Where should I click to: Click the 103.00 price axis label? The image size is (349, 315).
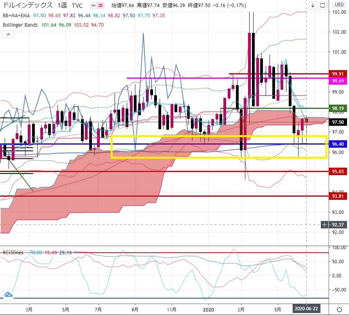(x=339, y=12)
